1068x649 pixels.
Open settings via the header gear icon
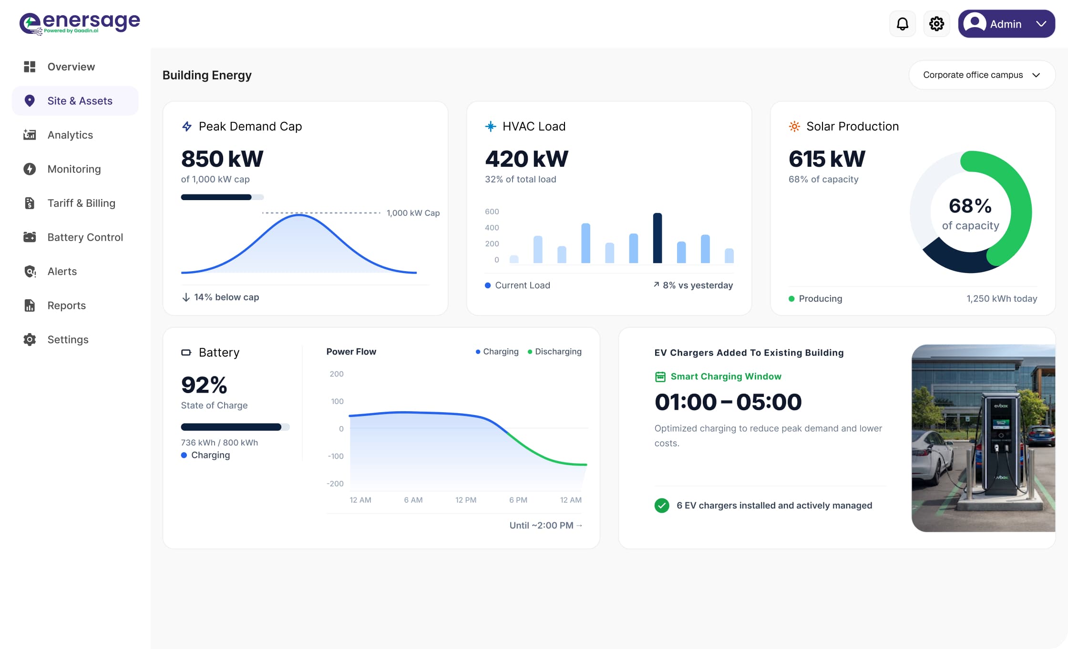(936, 24)
